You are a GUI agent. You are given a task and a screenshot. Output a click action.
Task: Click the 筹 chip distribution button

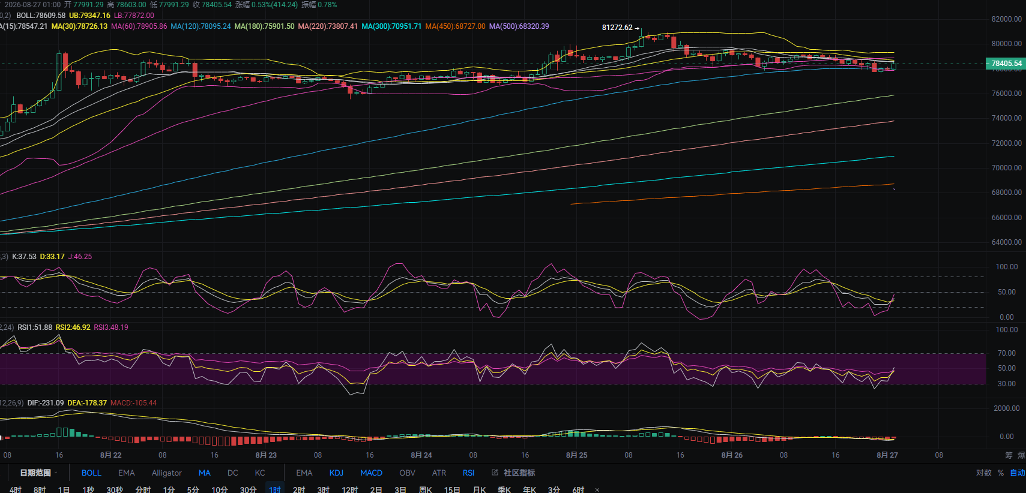pyautogui.click(x=1009, y=455)
